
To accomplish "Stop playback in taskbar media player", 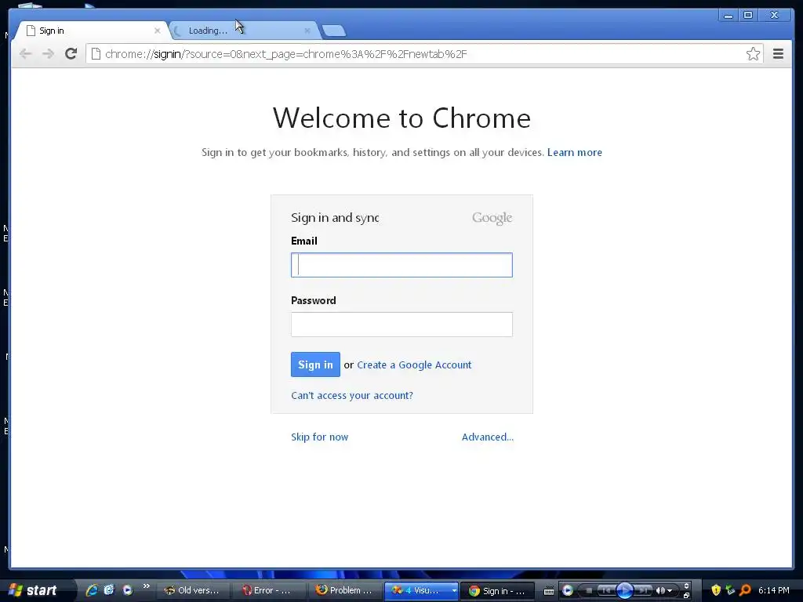I will (589, 590).
